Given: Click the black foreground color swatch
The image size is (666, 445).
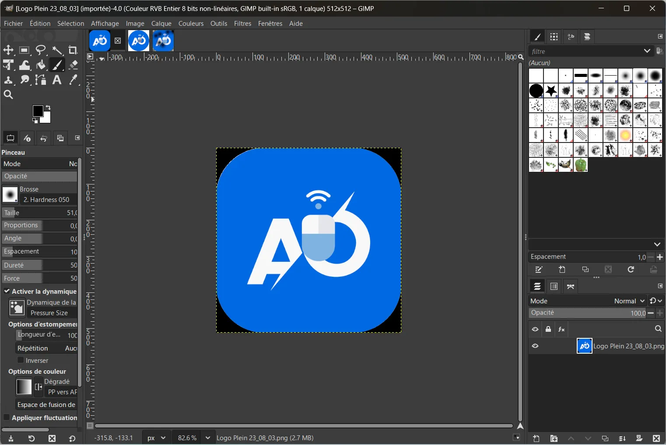Looking at the screenshot, I should pos(38,111).
